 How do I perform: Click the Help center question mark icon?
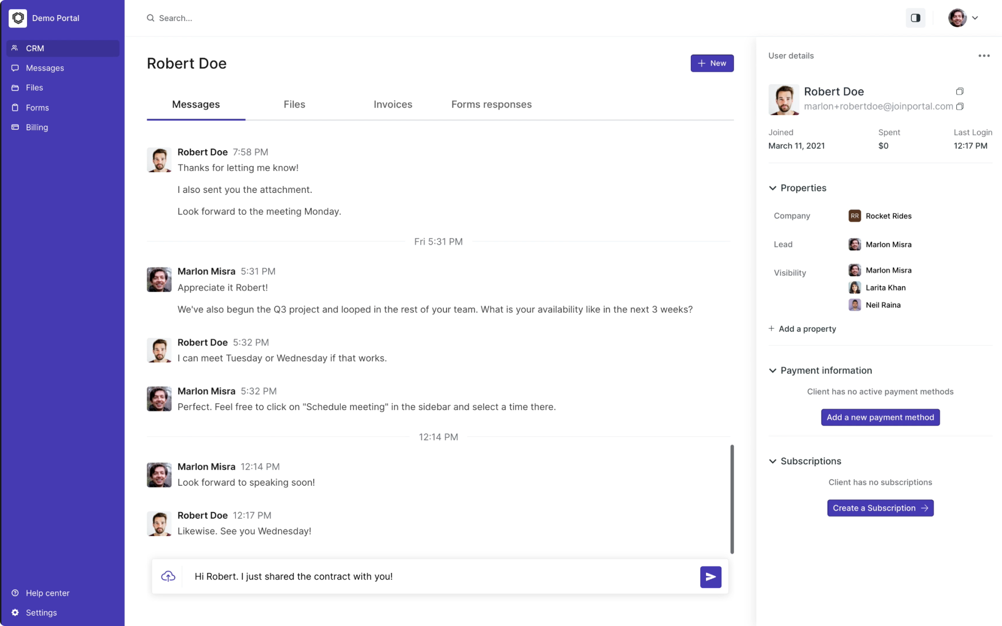pyautogui.click(x=15, y=593)
